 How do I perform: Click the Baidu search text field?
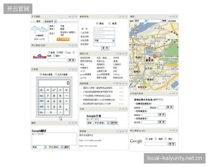(x=57, y=60)
